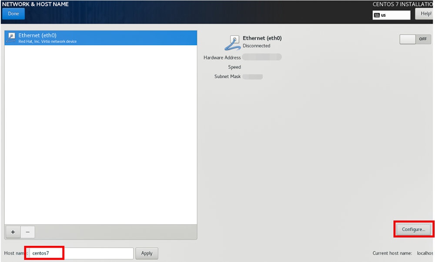Open the us keyboard layout selector
Viewport: 435px width, 262px height.
point(391,15)
